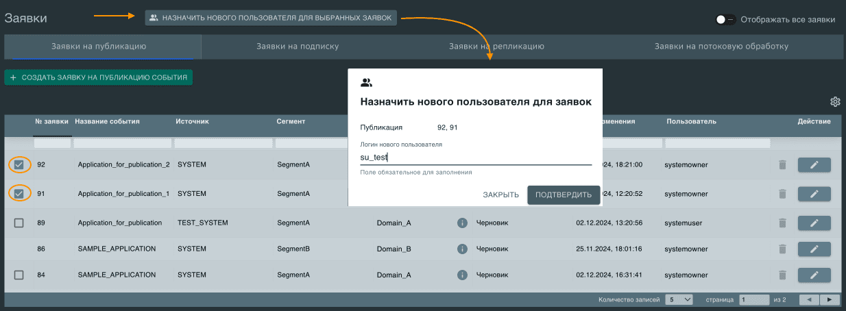Uncheck the checkbox for application 92
Image resolution: width=846 pixels, height=311 pixels.
[19, 165]
